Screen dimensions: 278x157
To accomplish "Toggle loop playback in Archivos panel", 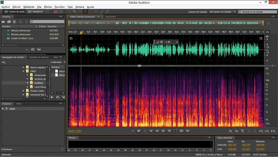I will (x=33, y=49).
